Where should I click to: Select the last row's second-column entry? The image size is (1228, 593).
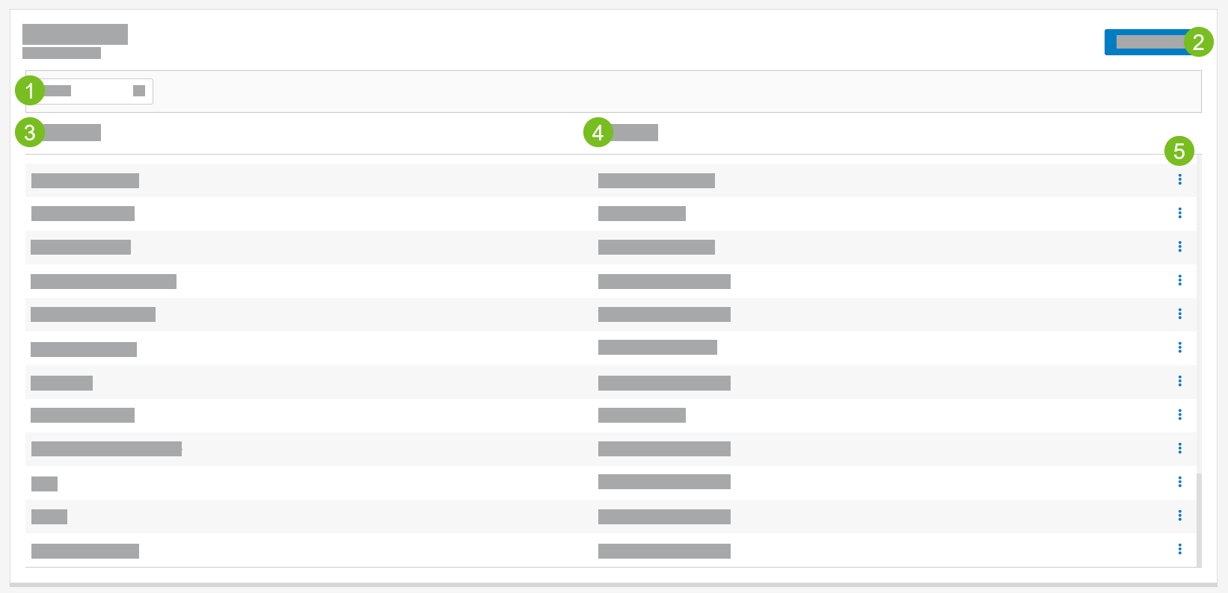coord(664,551)
